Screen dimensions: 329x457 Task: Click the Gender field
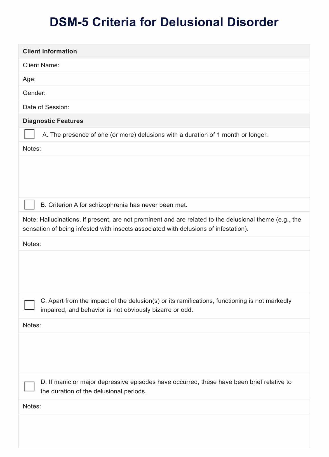[x=182, y=93]
